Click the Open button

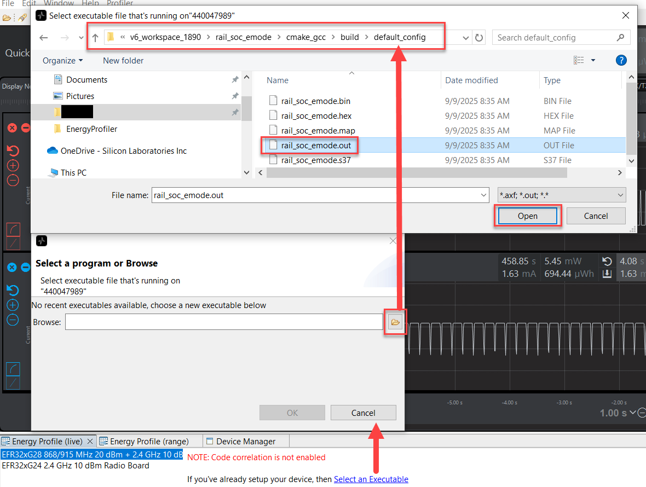coord(528,216)
